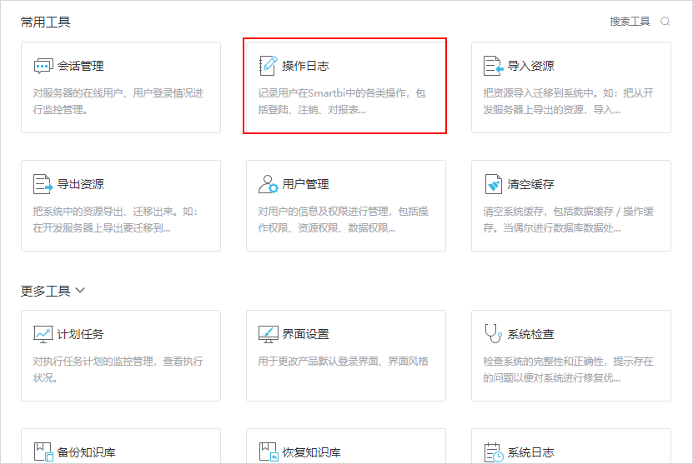Click the 界面设置 monitor brush icon
Screen dimensions: 693x464
click(x=269, y=334)
